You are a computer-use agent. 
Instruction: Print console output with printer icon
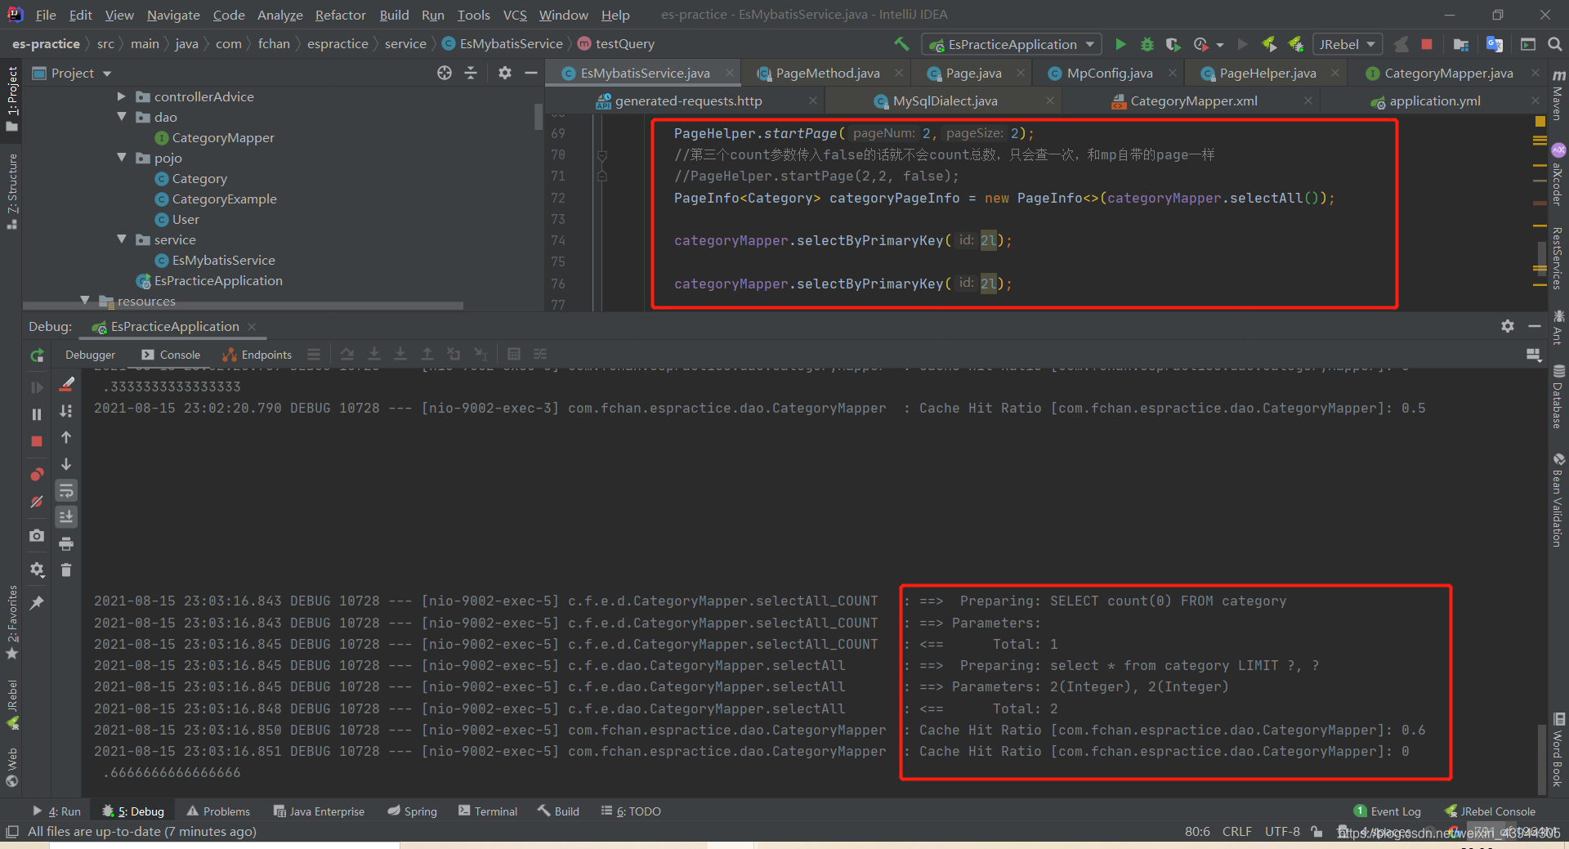[x=66, y=543]
